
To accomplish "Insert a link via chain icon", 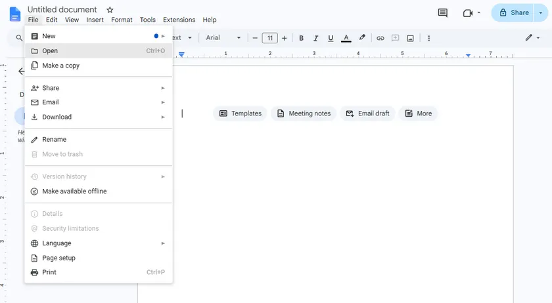I will [x=380, y=38].
